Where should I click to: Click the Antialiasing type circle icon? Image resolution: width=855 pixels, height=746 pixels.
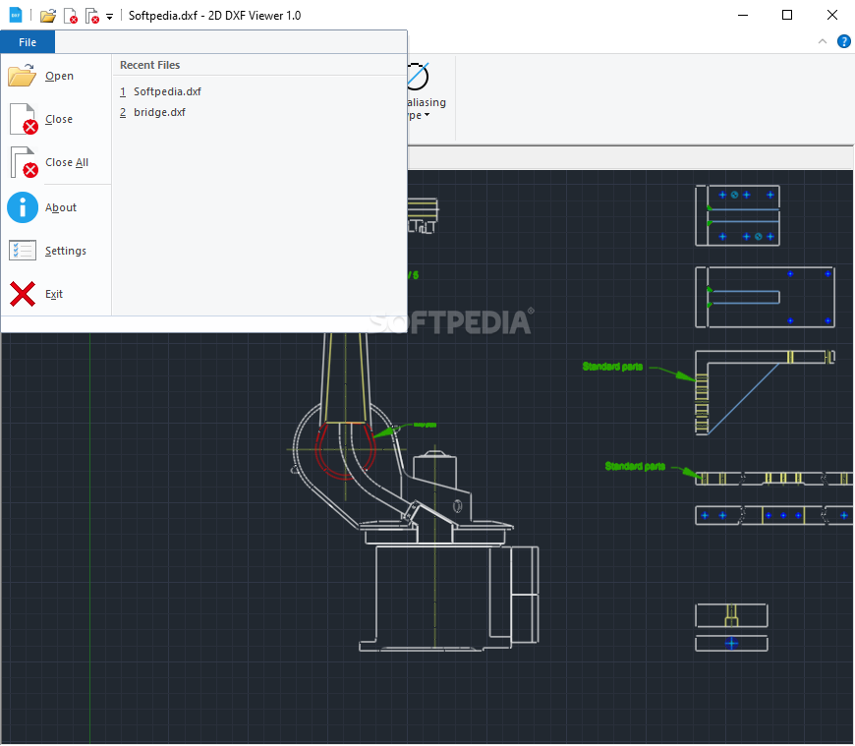[x=418, y=77]
